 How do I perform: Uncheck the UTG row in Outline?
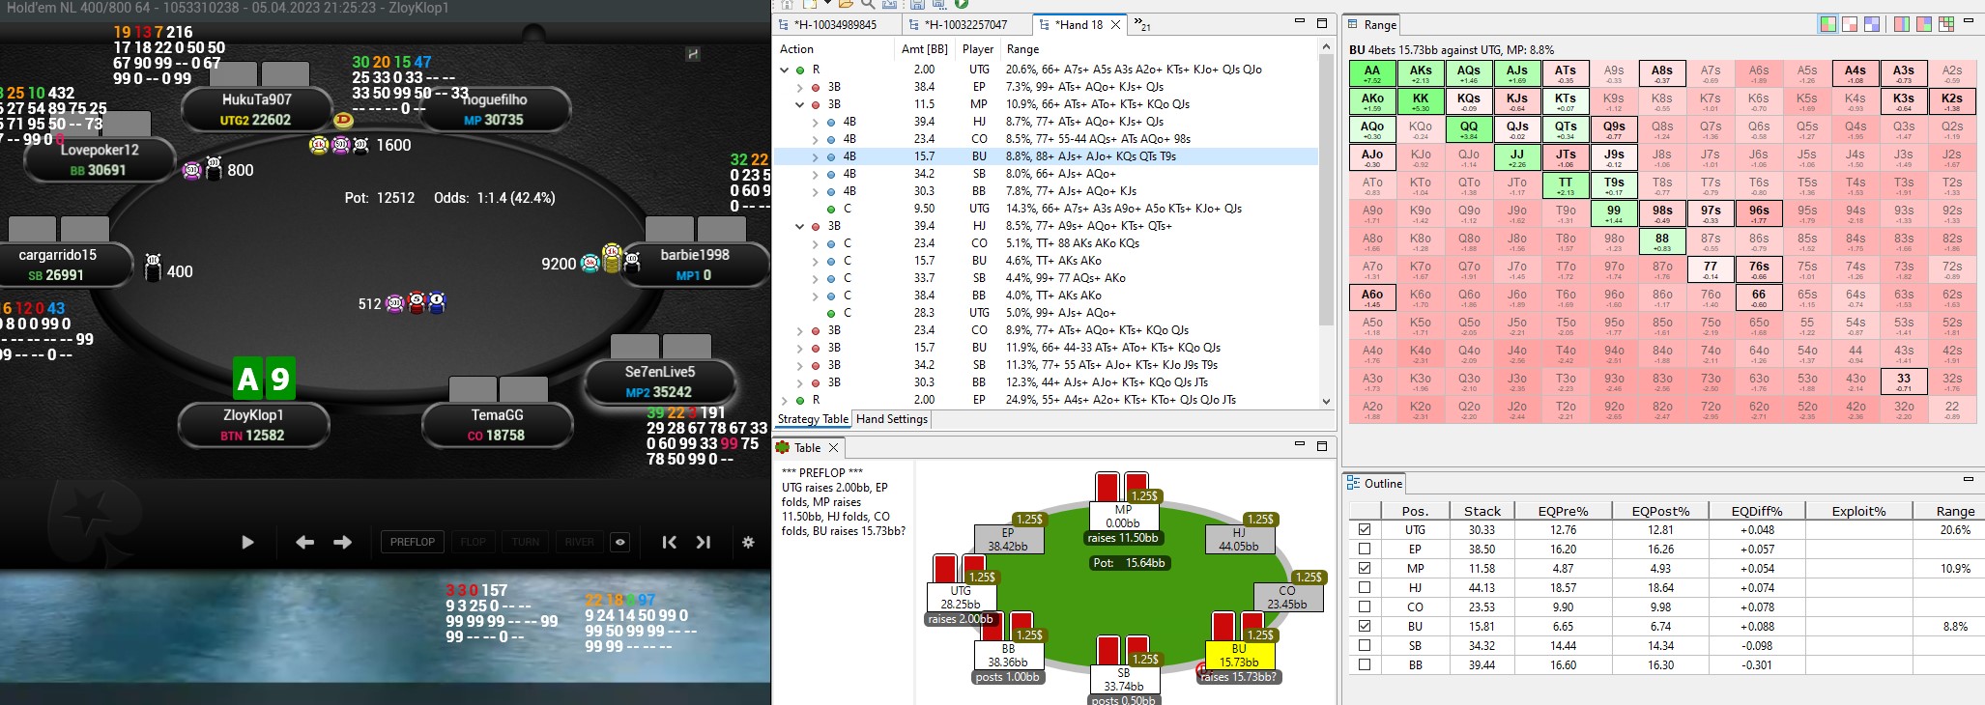click(1365, 530)
